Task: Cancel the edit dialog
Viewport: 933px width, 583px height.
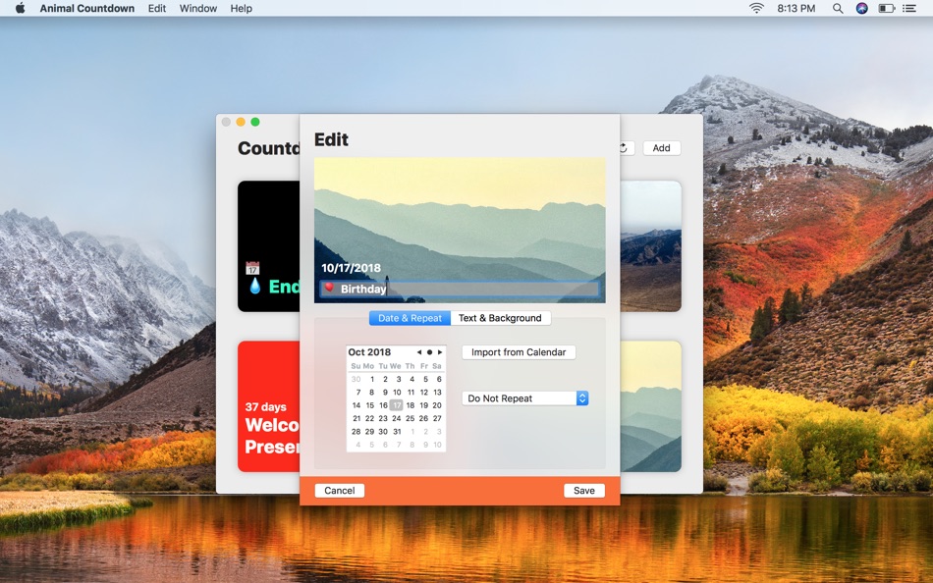Action: 340,491
